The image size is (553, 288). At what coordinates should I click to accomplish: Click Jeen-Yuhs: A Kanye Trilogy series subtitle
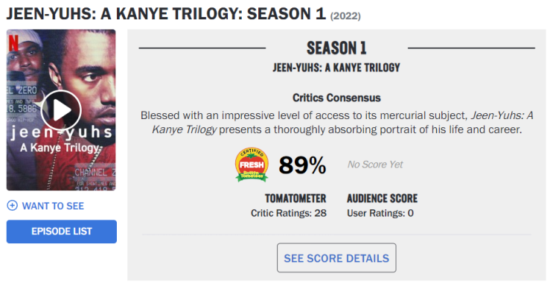[336, 68]
